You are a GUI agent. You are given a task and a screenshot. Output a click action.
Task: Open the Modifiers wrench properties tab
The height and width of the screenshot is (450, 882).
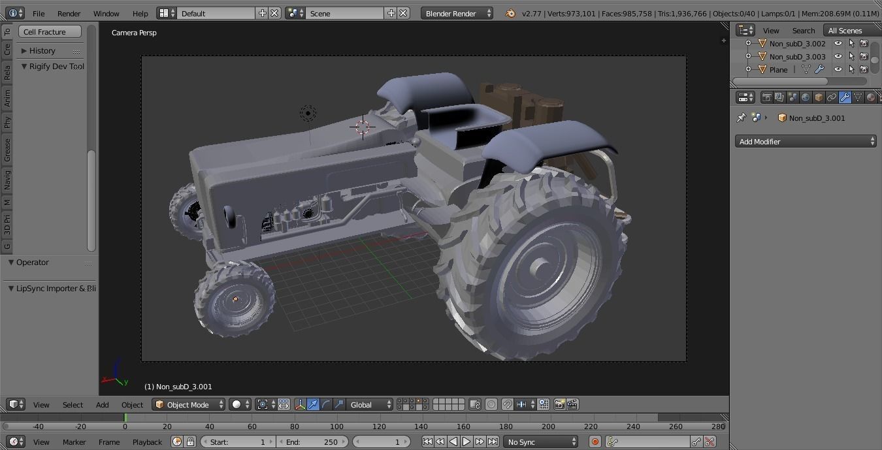coord(845,97)
